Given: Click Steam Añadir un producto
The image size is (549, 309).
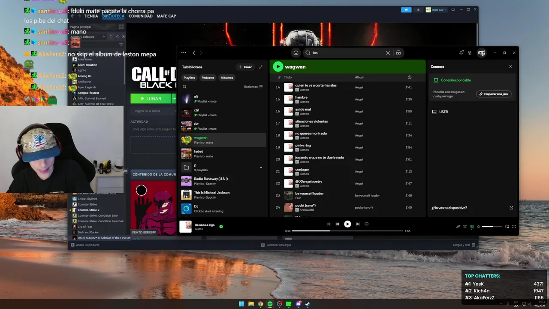Looking at the screenshot, I should (x=85, y=245).
